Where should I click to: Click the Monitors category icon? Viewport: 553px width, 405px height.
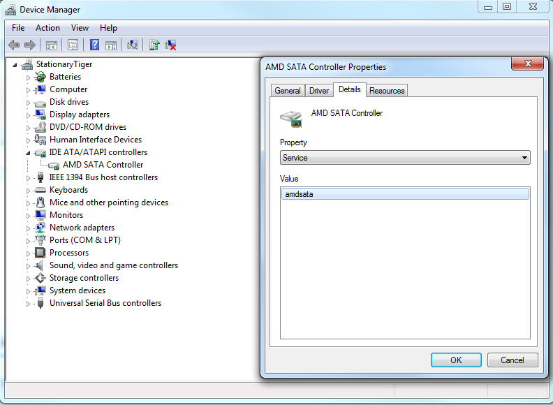point(40,215)
